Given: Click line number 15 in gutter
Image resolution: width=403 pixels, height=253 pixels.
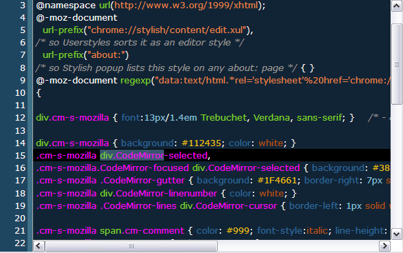Looking at the screenshot, I should point(20,156).
